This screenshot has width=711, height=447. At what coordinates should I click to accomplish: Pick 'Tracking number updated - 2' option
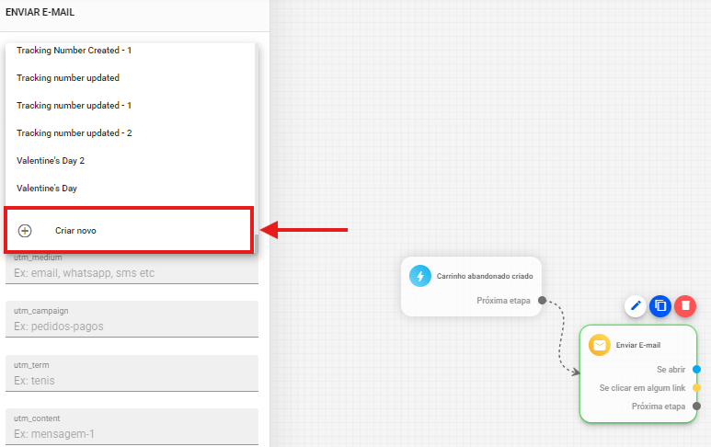(74, 133)
